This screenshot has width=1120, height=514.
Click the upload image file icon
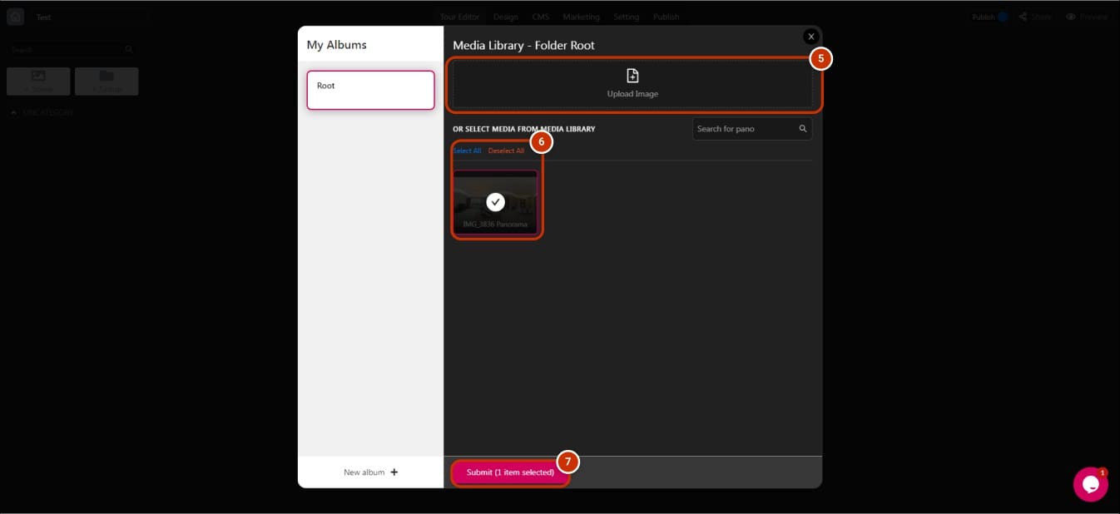[632, 76]
